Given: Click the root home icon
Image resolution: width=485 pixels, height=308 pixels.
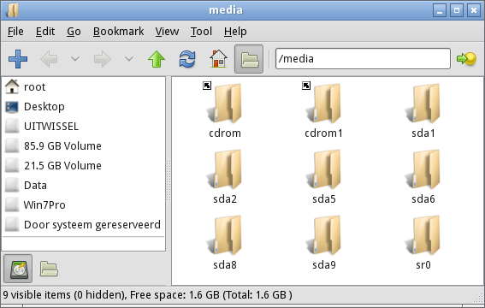Looking at the screenshot, I should (x=12, y=86).
